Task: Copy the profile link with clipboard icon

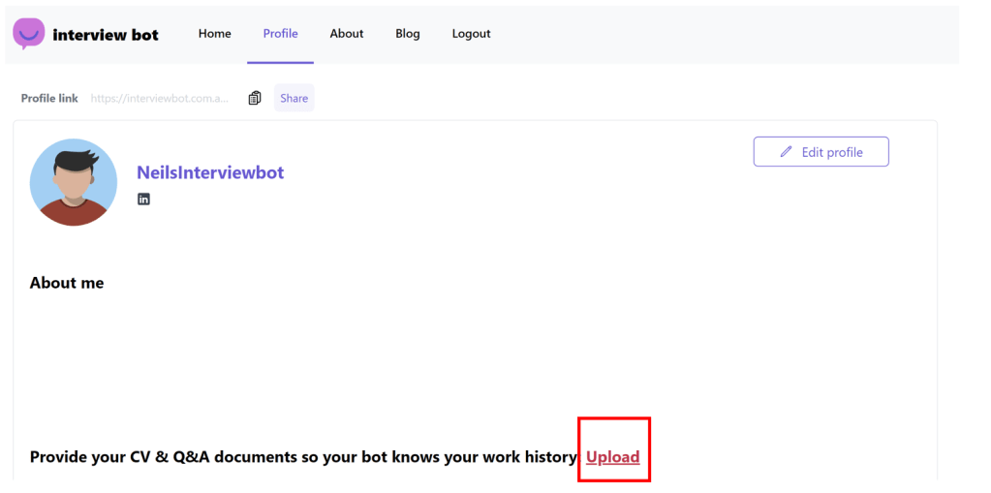Action: (x=255, y=98)
